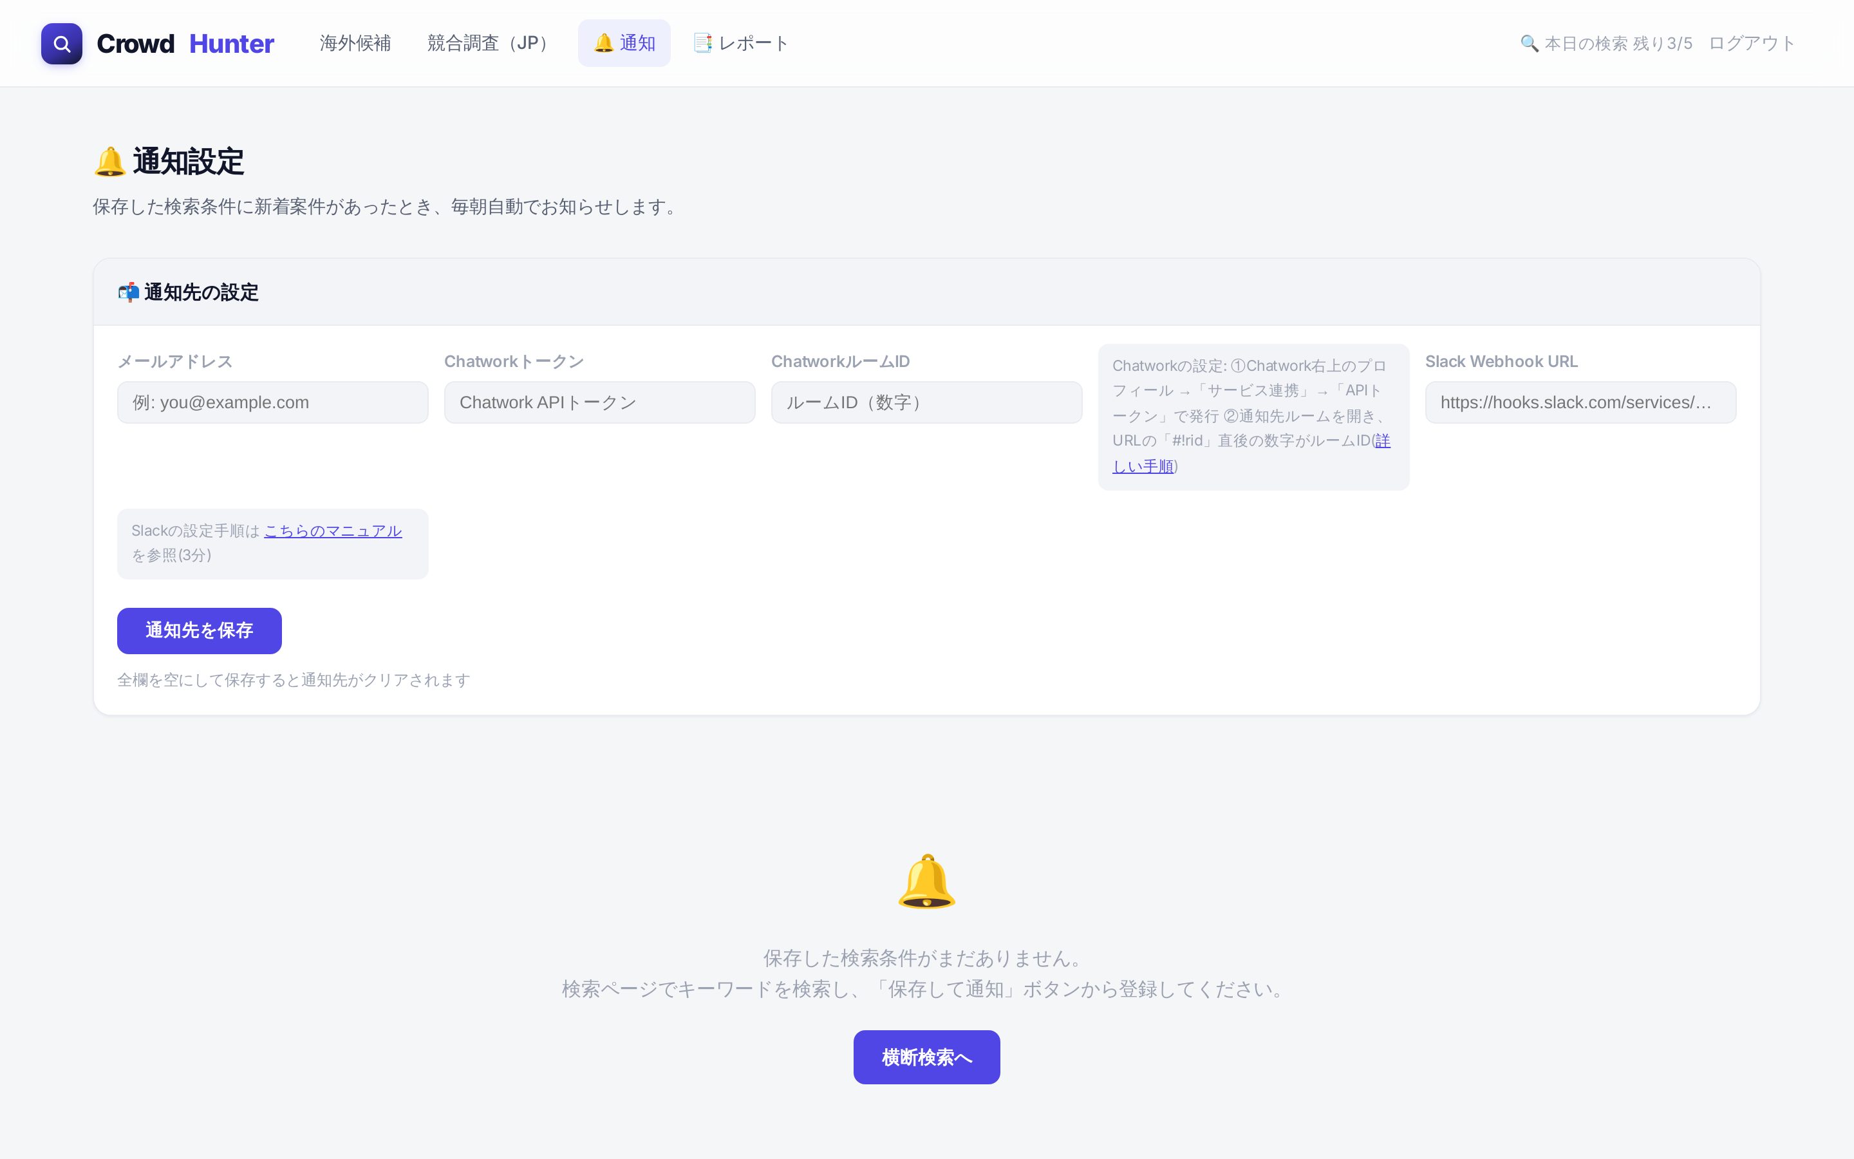Viewport: 1854px width, 1159px height.
Task: Open the 競合調査（JP） nav tab
Action: [x=492, y=43]
